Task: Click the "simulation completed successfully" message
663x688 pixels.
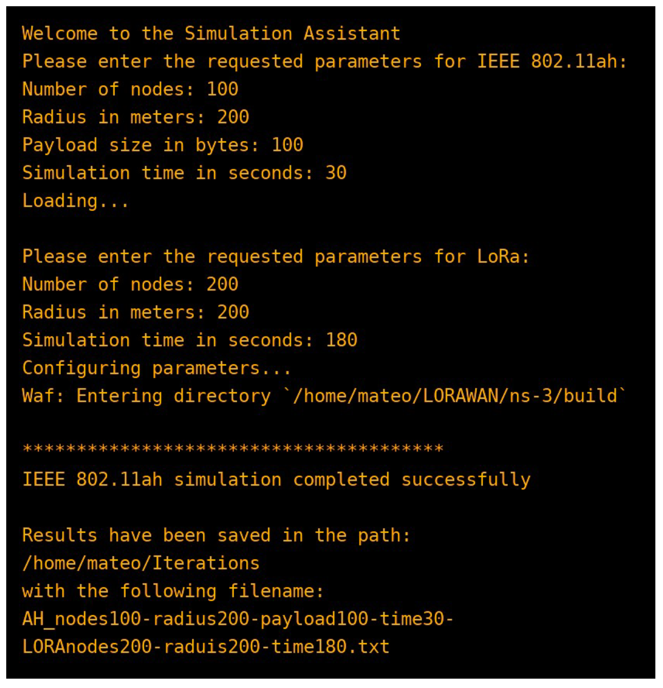Action: [352, 480]
